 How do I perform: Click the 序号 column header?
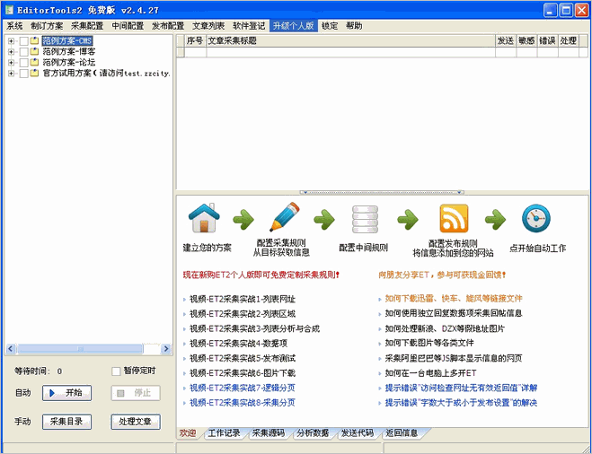(195, 40)
